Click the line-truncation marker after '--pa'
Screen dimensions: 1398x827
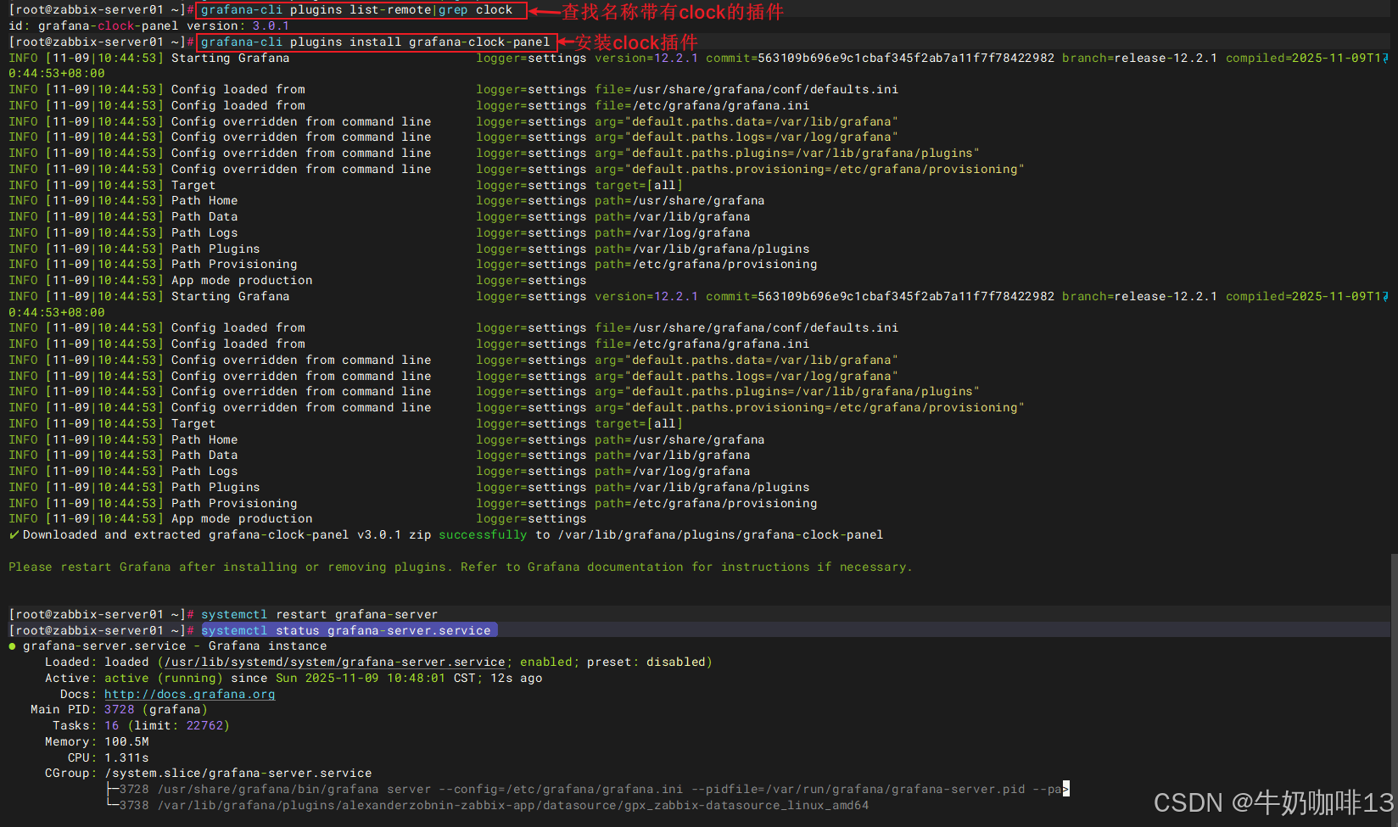click(x=1066, y=789)
